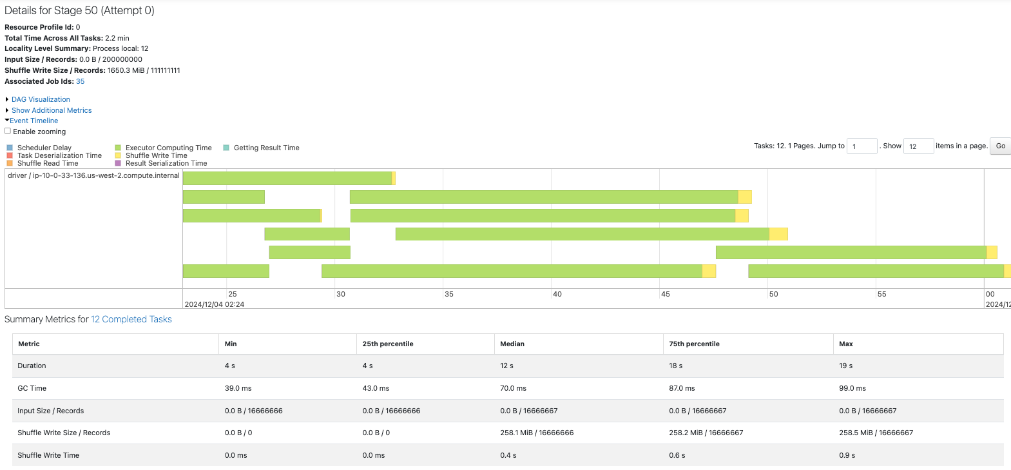
Task: Click the Go button
Action: pos(1001,146)
